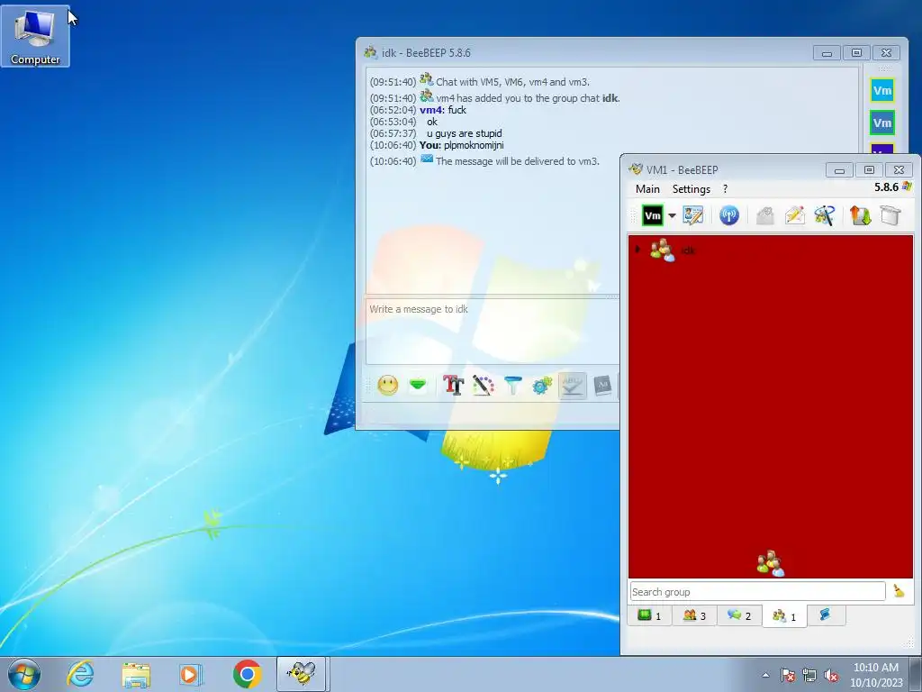Click the muted speaker volume tray icon

coord(831,675)
